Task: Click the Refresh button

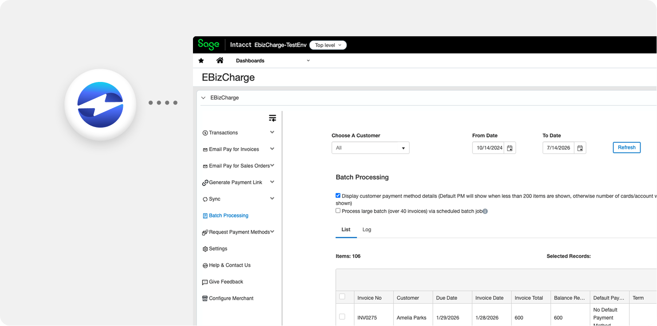Action: (x=626, y=147)
